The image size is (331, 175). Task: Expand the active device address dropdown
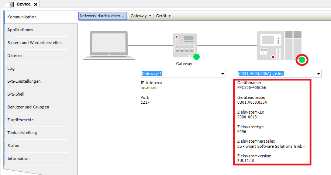[x=318, y=74]
